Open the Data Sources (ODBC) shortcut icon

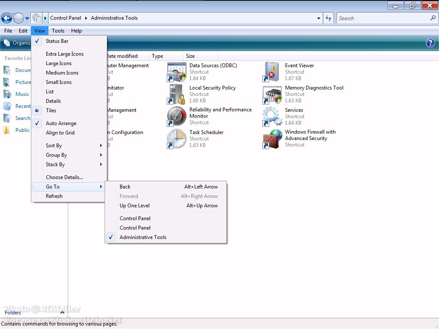(176, 72)
